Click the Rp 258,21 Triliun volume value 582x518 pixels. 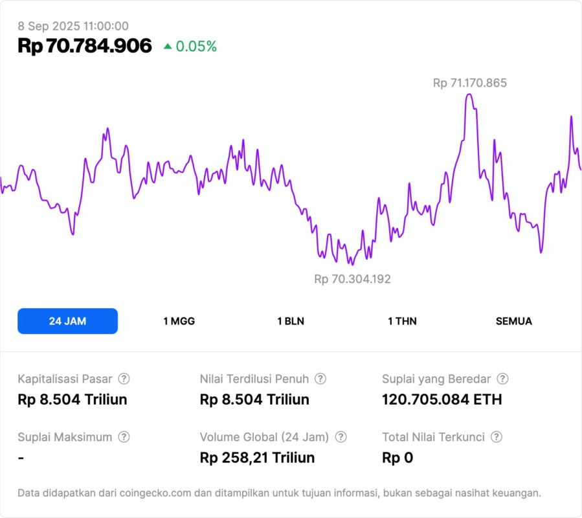click(x=258, y=458)
